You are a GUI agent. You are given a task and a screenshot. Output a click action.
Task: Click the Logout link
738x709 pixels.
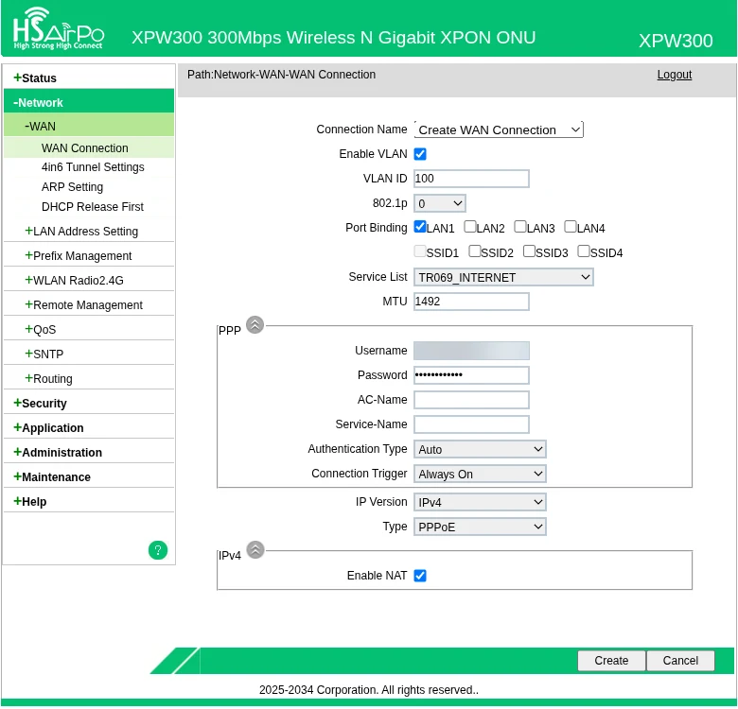click(674, 75)
